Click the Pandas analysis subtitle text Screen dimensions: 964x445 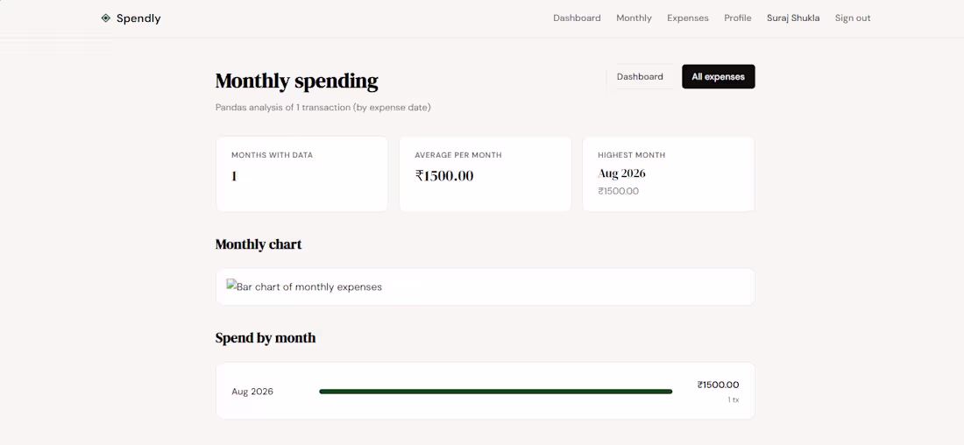click(323, 108)
